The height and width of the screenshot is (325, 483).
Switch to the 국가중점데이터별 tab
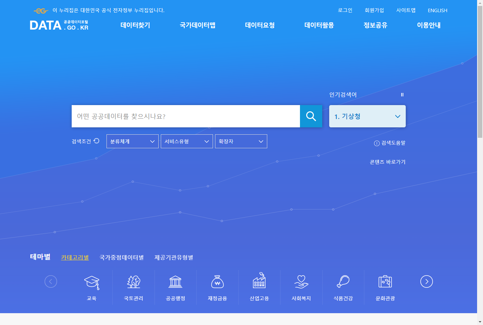[121, 257]
